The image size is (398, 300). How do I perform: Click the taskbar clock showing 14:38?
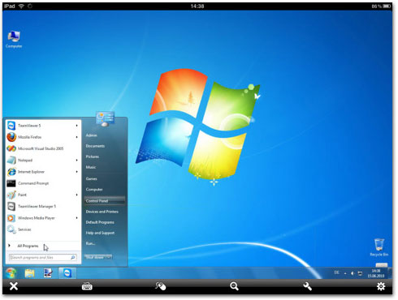coord(376,273)
